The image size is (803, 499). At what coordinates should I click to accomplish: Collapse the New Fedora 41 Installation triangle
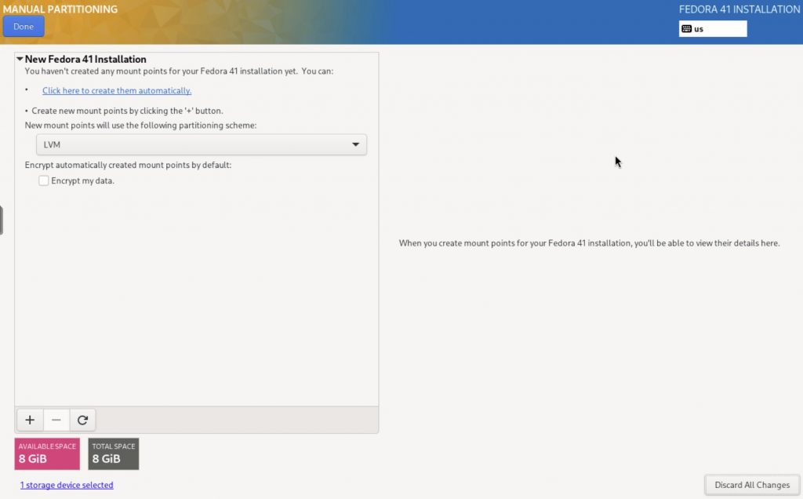point(20,59)
